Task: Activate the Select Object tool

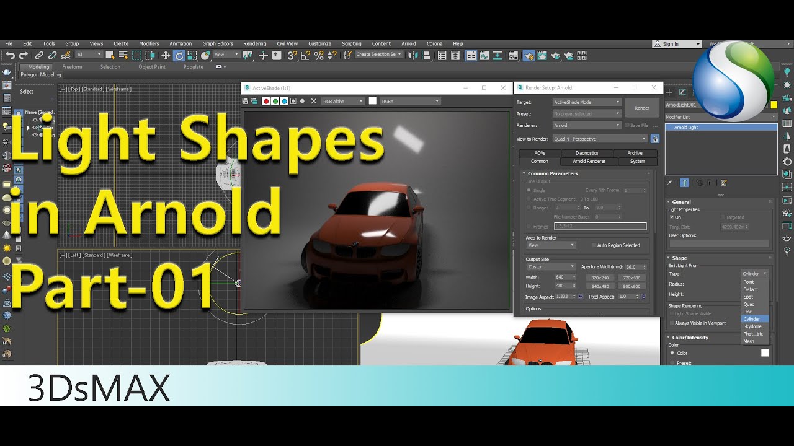Action: point(109,56)
